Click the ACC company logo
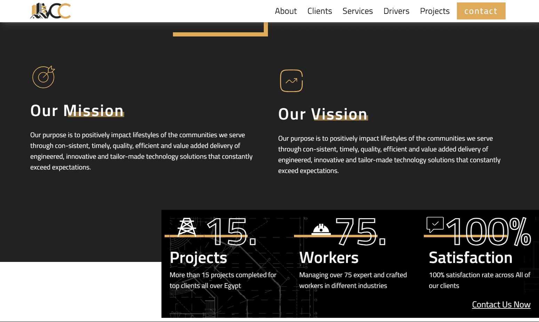 point(50,11)
